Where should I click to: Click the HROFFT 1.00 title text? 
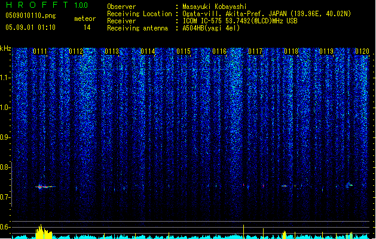point(47,5)
